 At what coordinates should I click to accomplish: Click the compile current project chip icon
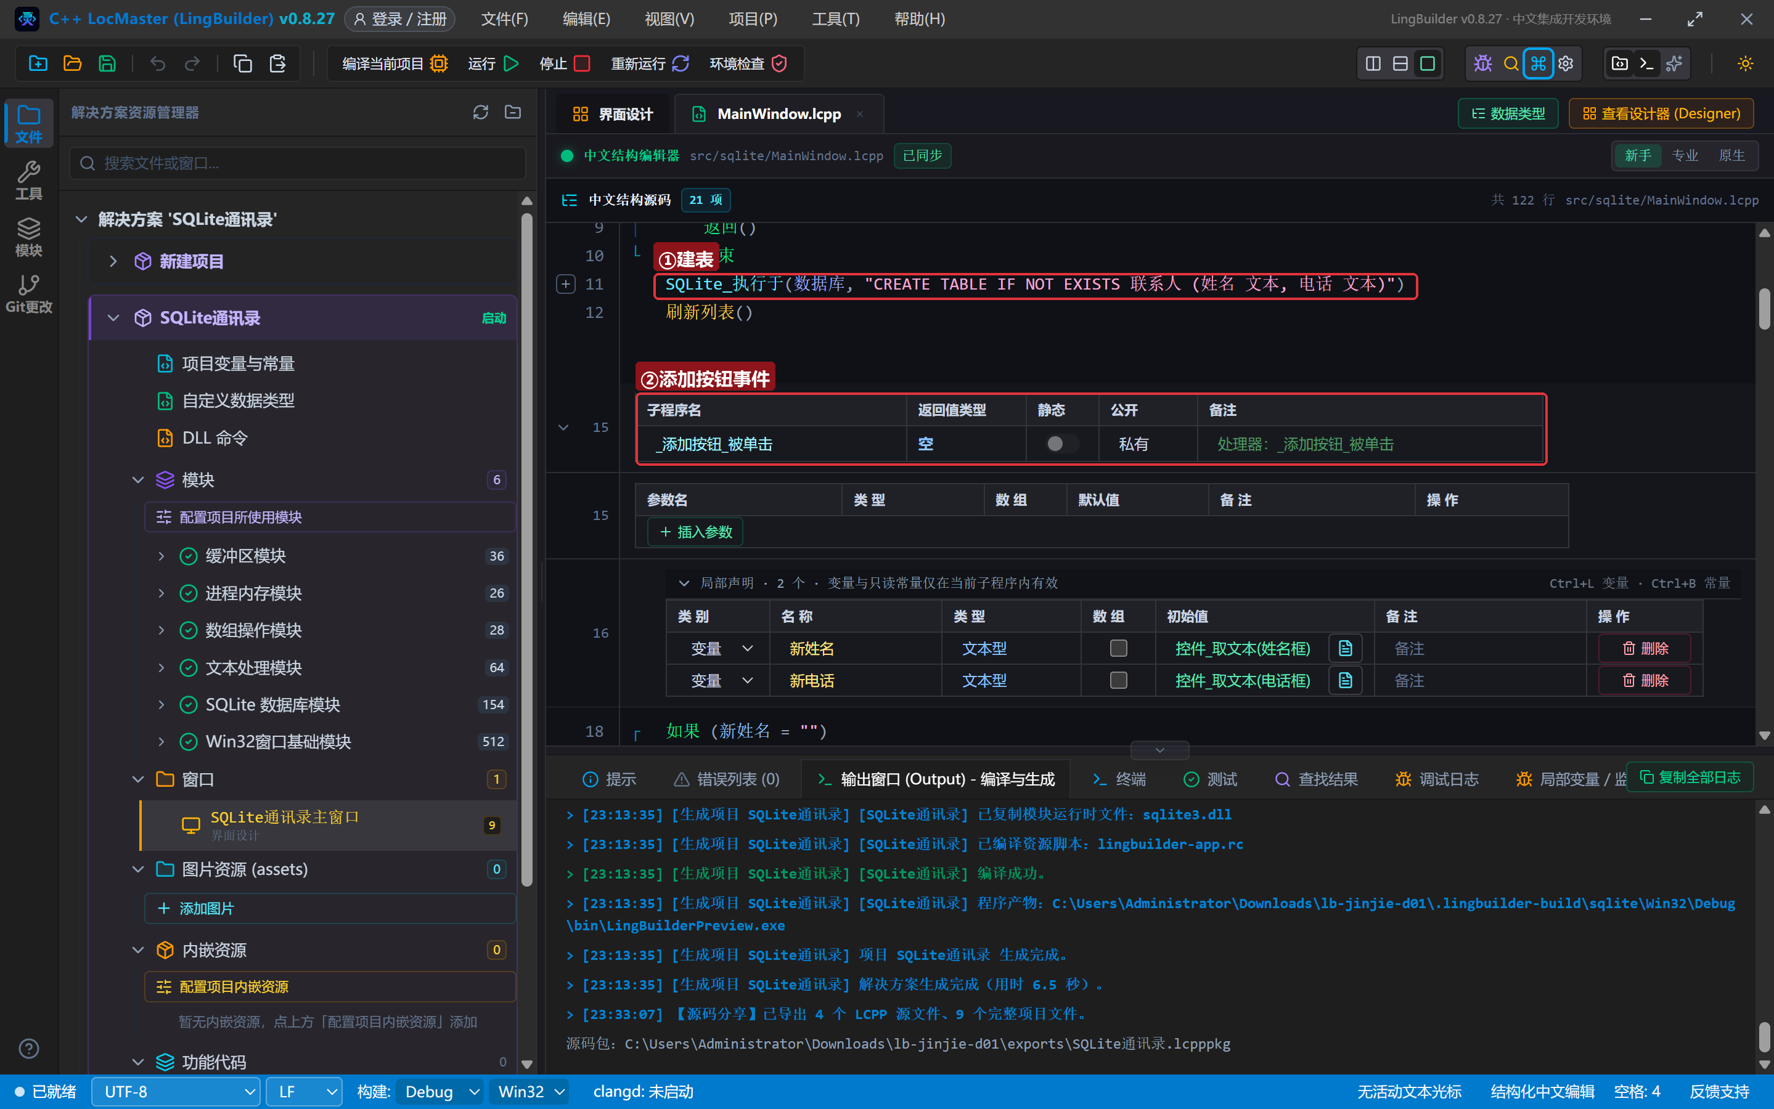coord(439,64)
